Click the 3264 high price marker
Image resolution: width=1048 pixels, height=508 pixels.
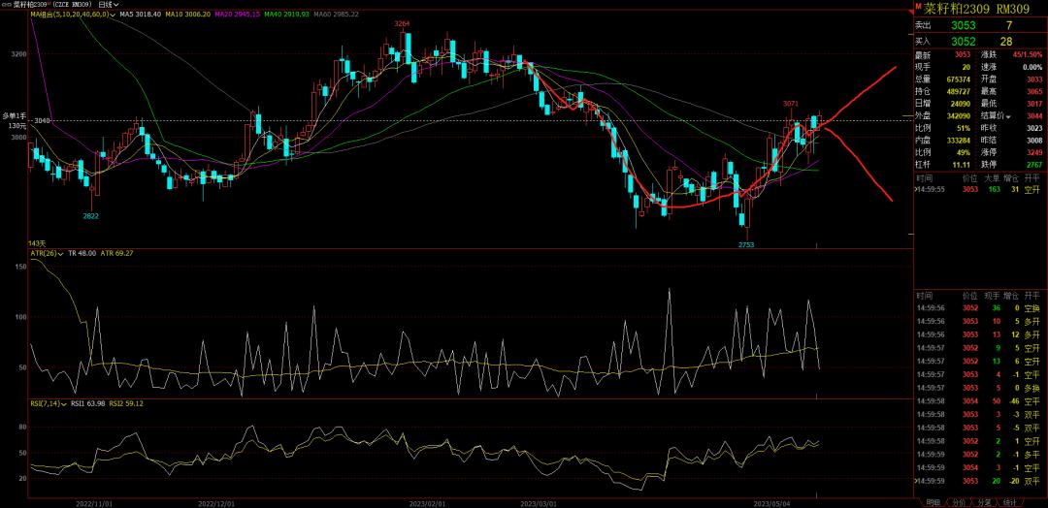pyautogui.click(x=403, y=23)
